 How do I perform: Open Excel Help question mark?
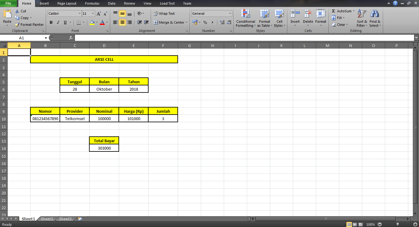coord(395,3)
